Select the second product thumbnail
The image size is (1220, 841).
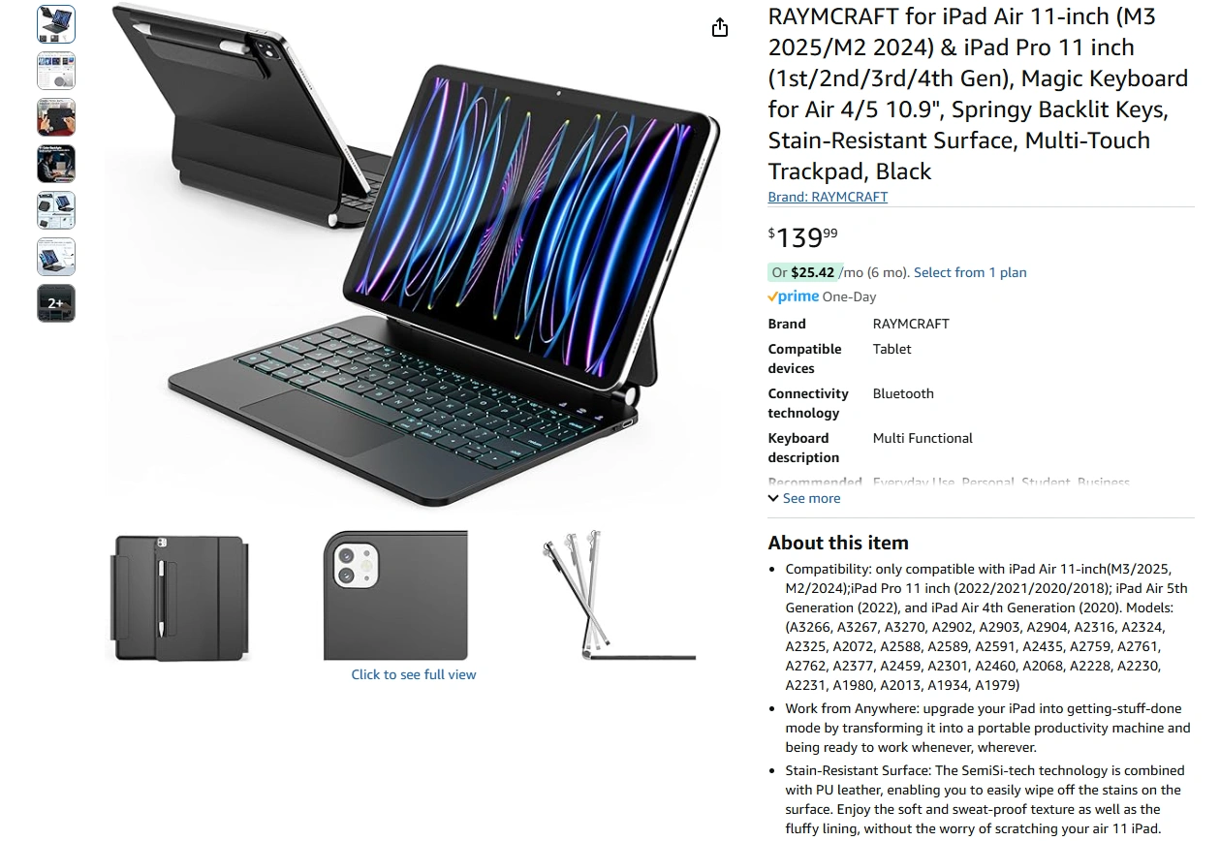tap(56, 71)
